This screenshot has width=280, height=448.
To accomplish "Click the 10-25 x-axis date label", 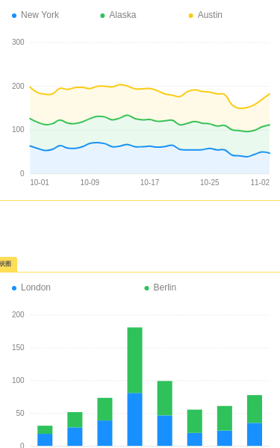I will coord(209,182).
